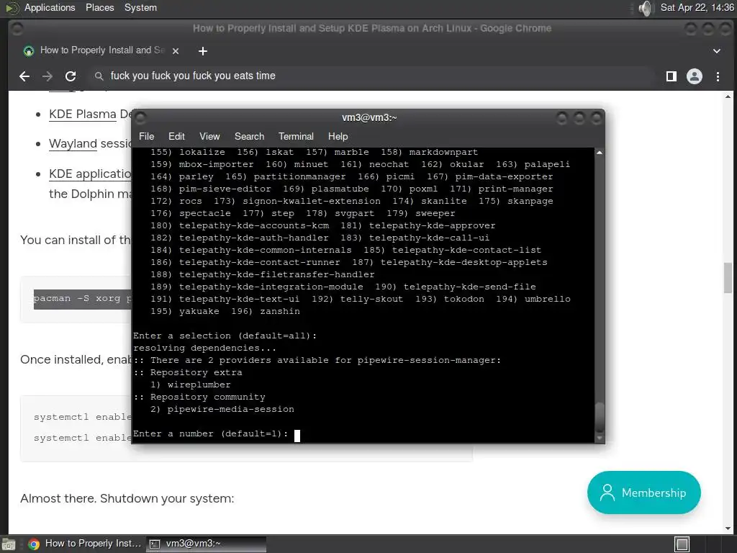This screenshot has width=737, height=553.
Task: Click 'Almost there. Shutdown your system:' text
Action: (x=127, y=498)
